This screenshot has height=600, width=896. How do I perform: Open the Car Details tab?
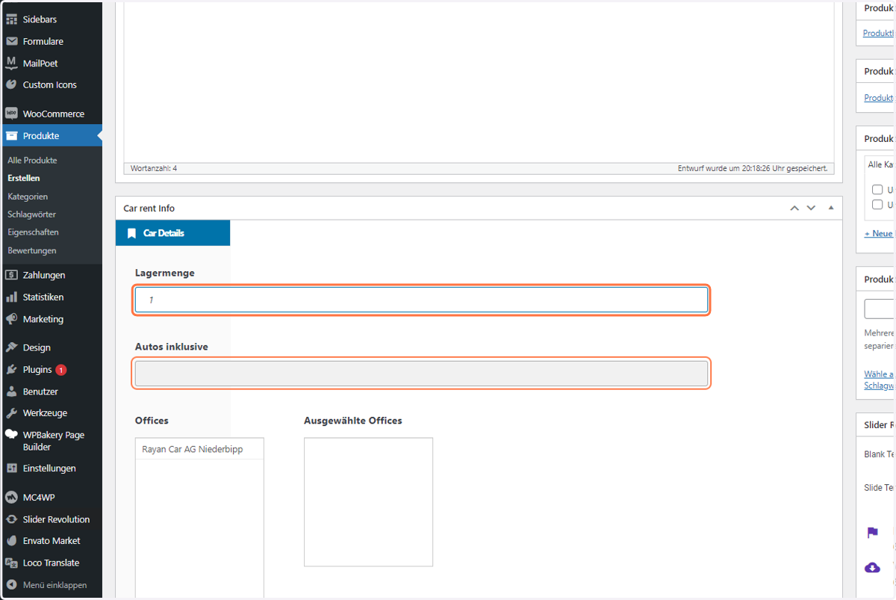(172, 233)
